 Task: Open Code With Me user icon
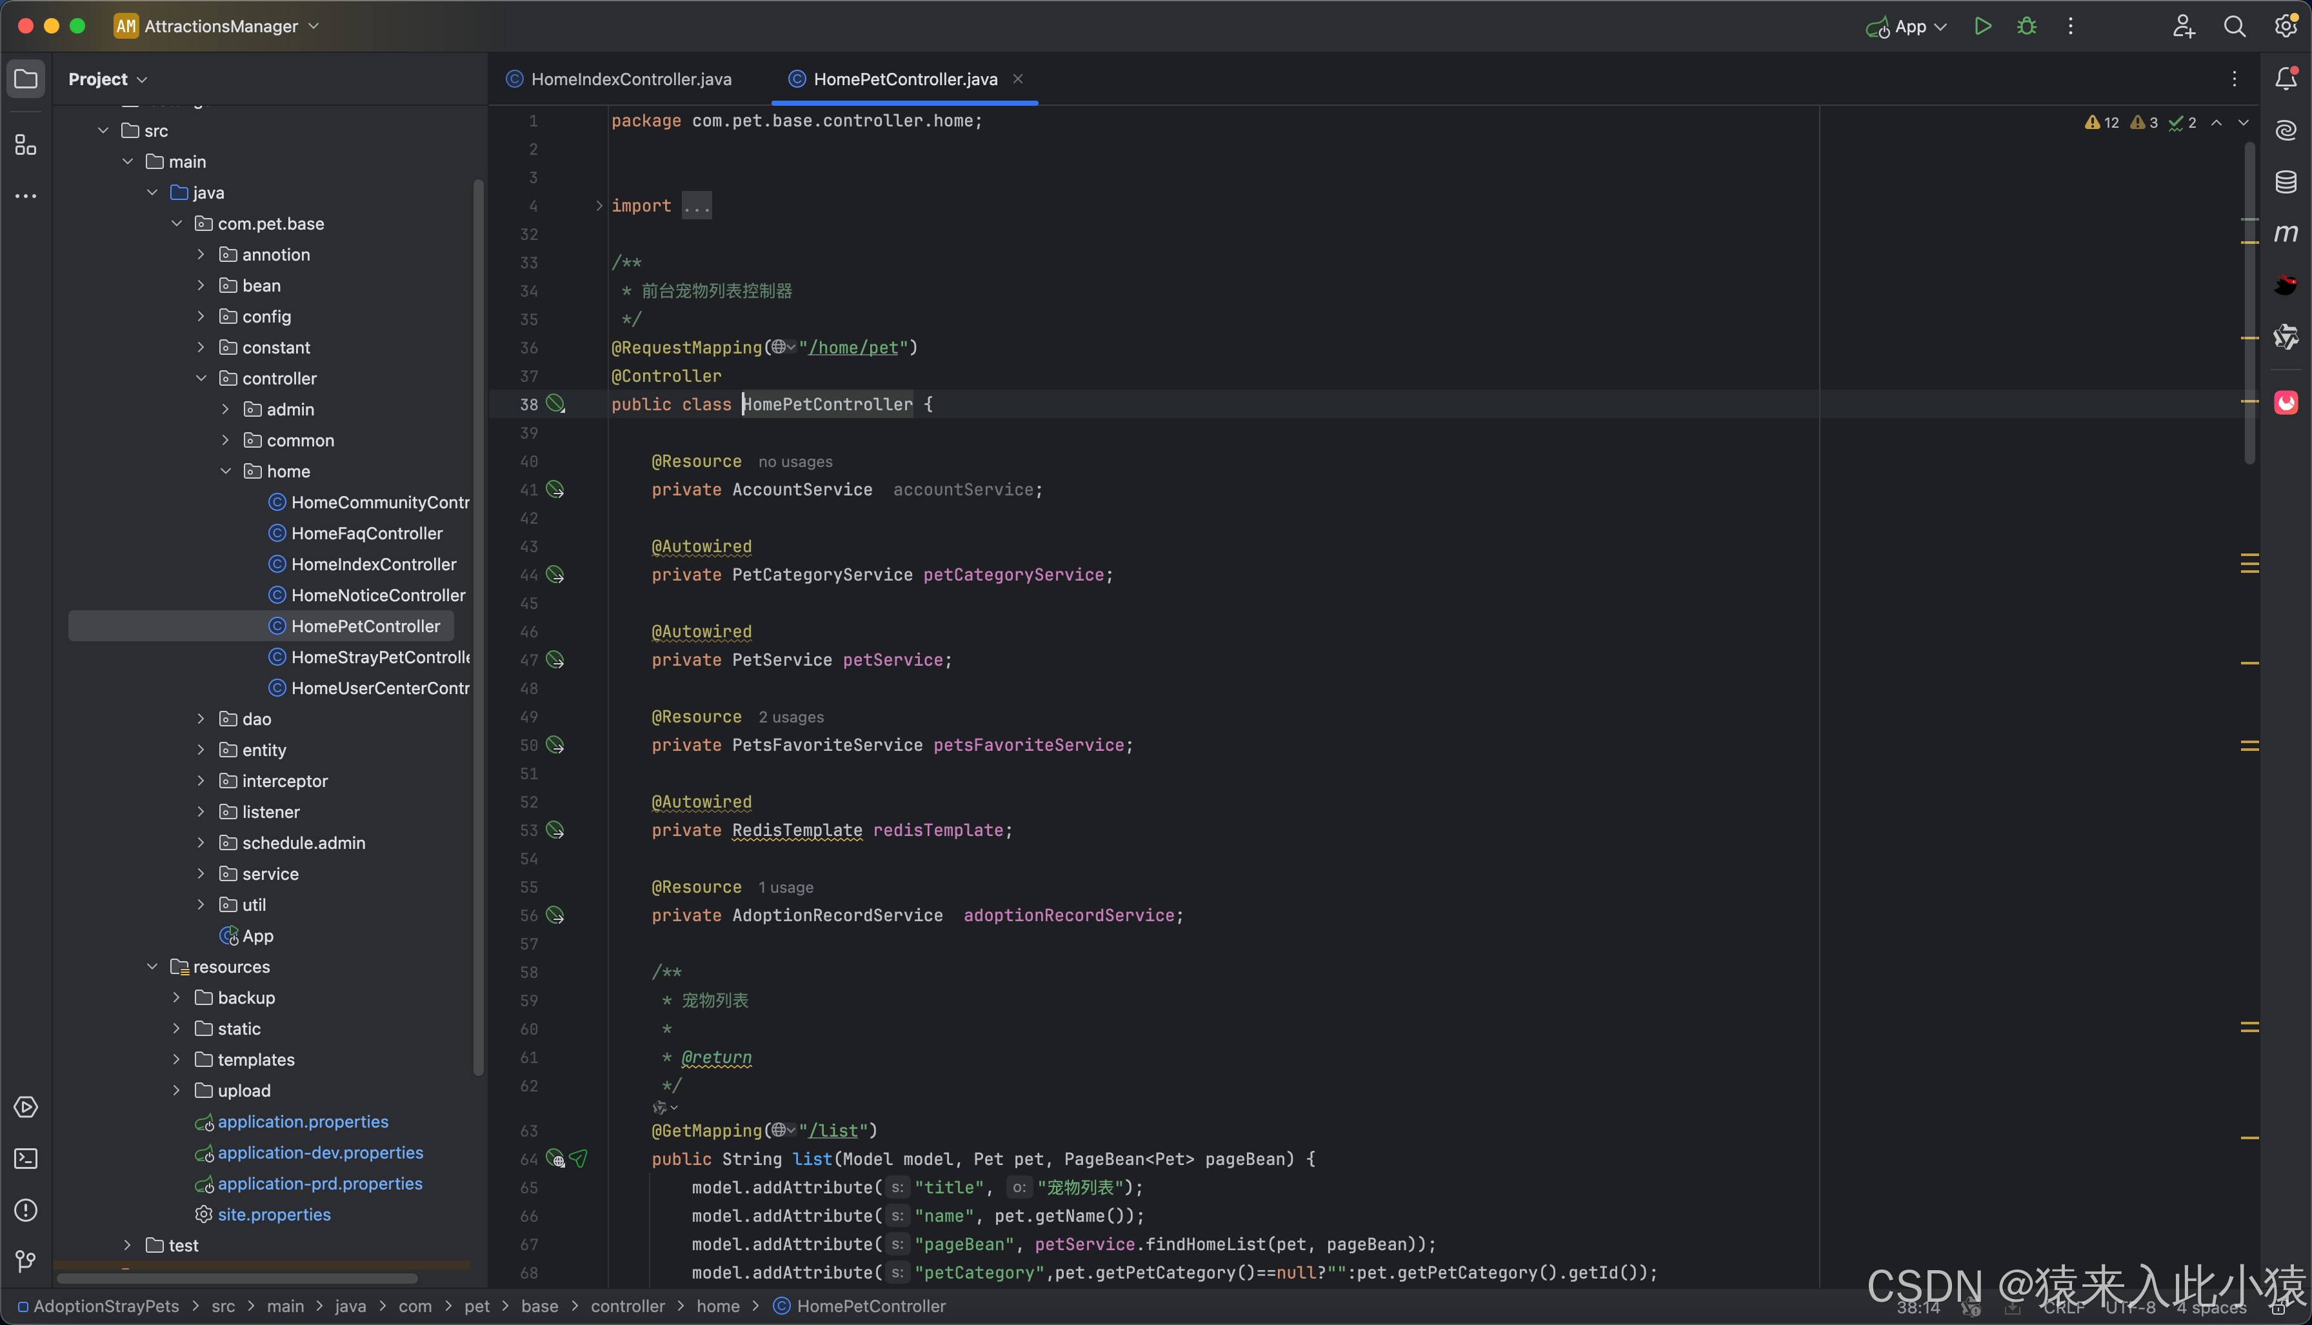[x=2183, y=26]
